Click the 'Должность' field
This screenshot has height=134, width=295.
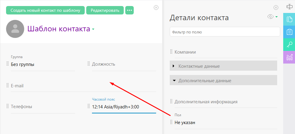click(x=124, y=64)
